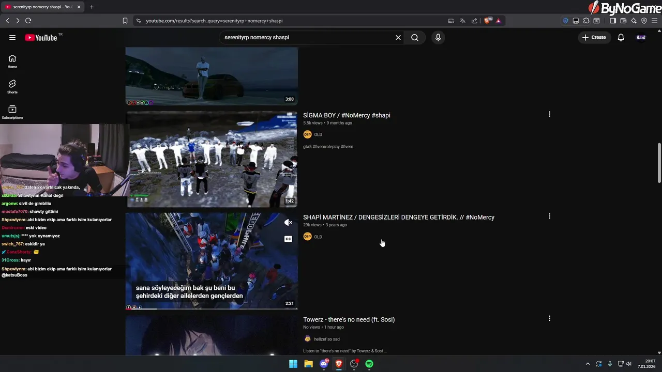Start voice search with the microphone
This screenshot has width=662, height=372.
[438, 37]
